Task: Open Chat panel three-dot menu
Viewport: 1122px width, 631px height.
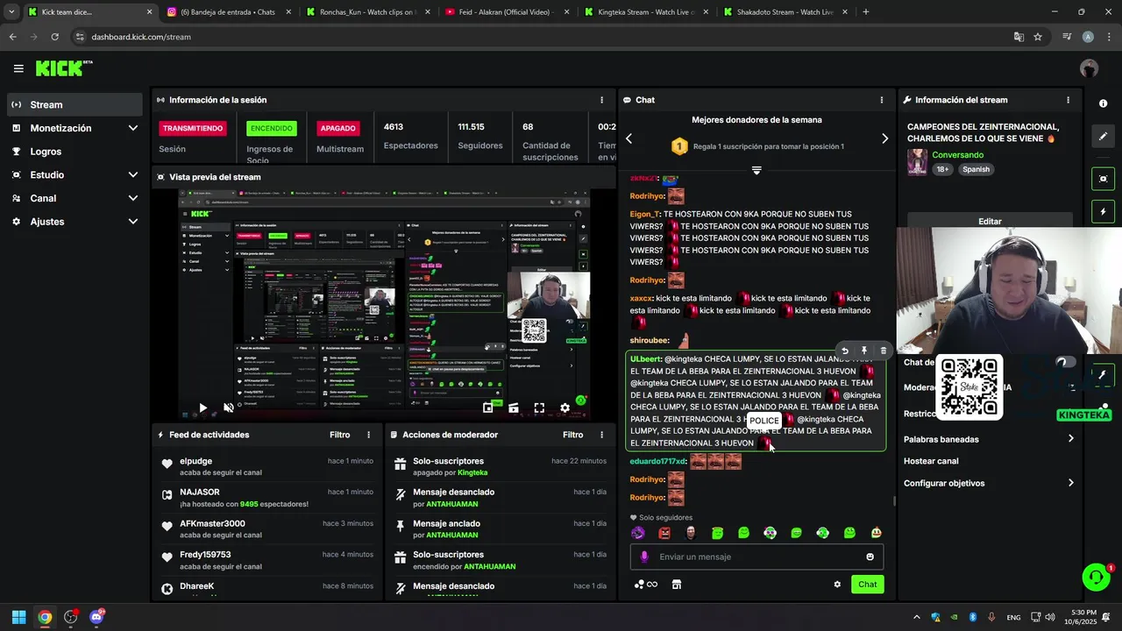Action: 881,100
